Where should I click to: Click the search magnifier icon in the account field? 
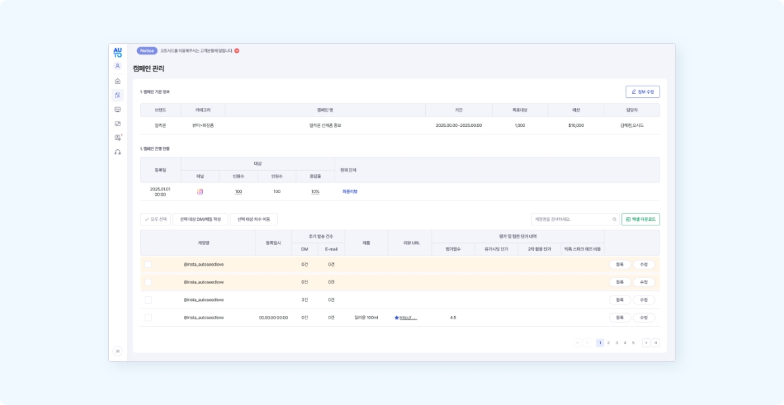pyautogui.click(x=614, y=219)
